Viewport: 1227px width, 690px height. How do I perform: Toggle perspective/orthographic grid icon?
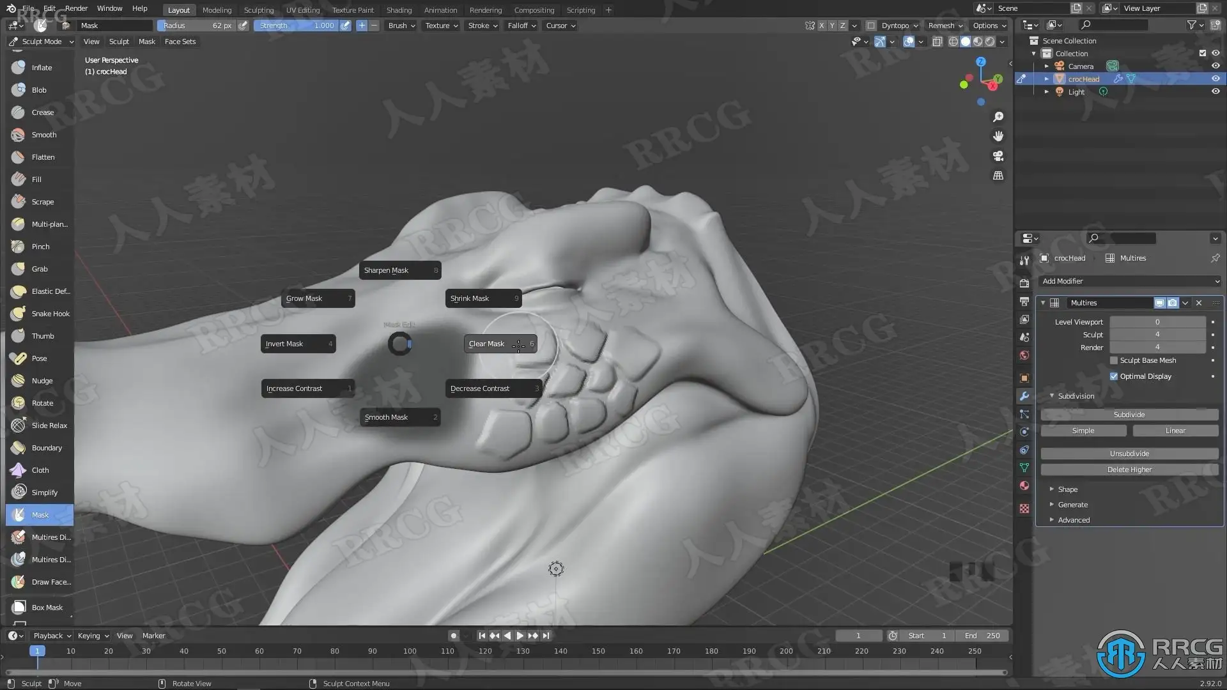(998, 176)
